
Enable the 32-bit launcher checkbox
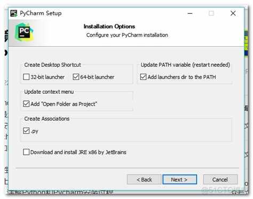(26, 77)
